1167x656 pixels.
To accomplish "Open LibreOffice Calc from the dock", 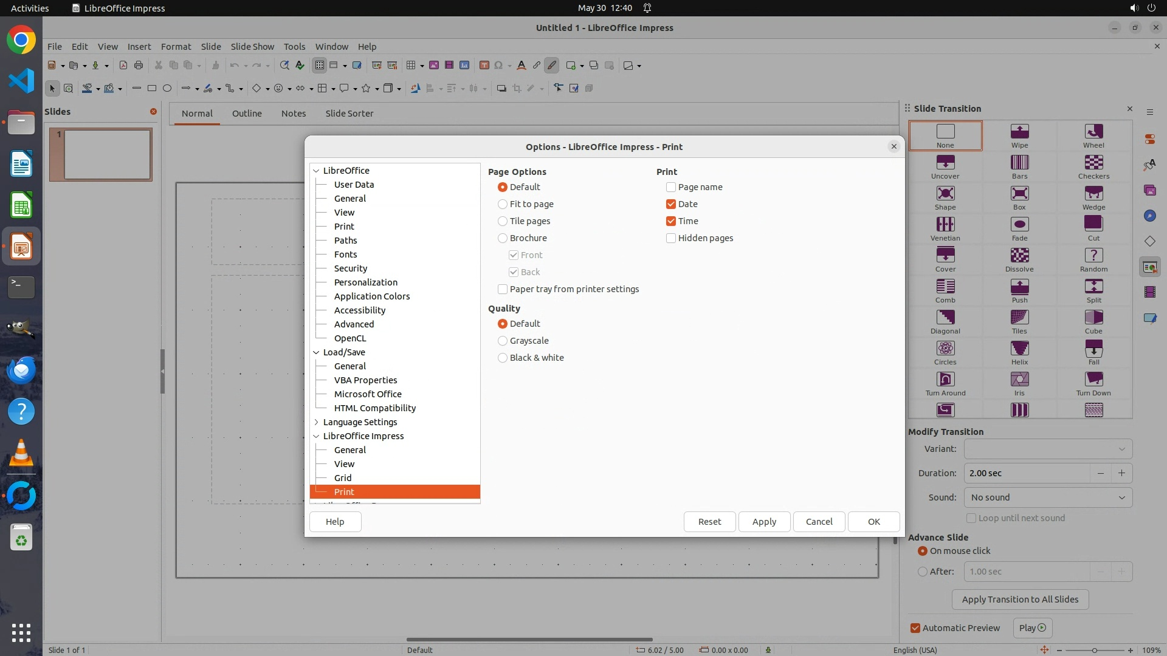I will coord(21,205).
